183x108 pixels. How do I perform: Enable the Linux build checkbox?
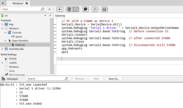tap(6, 71)
